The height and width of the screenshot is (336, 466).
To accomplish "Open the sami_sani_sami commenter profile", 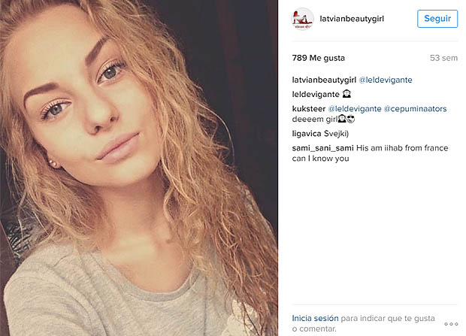I will point(322,148).
